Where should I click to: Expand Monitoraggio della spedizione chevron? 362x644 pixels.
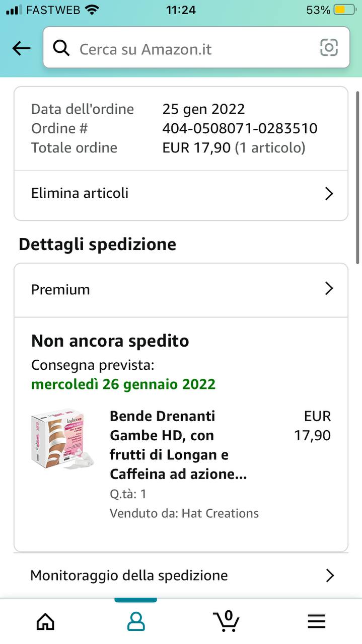(330, 575)
